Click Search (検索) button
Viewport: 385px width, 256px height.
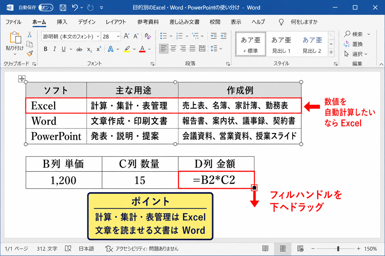click(x=354, y=34)
